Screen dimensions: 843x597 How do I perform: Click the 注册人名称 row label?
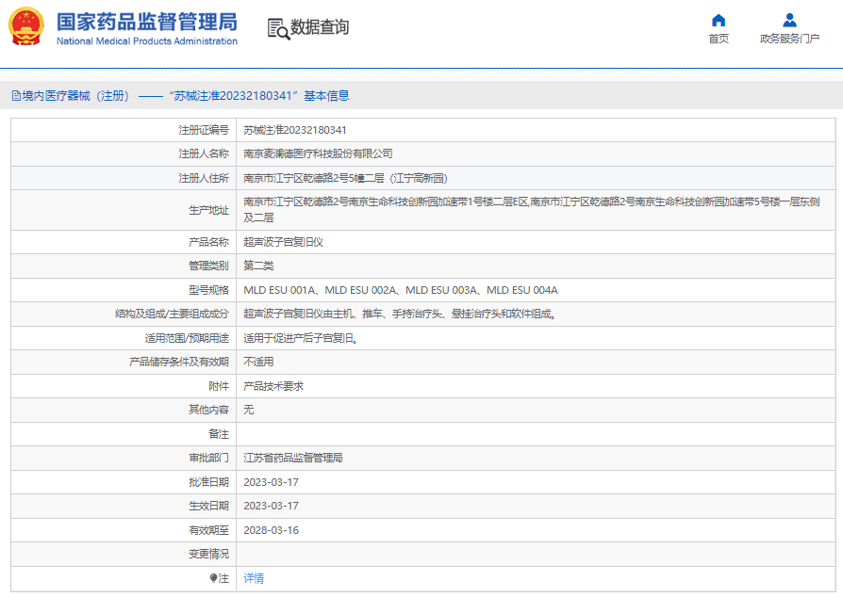coord(204,154)
